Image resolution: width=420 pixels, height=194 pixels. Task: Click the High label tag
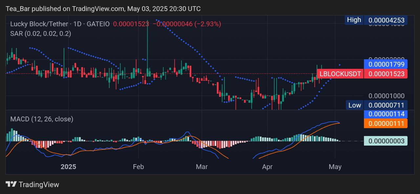[354, 20]
